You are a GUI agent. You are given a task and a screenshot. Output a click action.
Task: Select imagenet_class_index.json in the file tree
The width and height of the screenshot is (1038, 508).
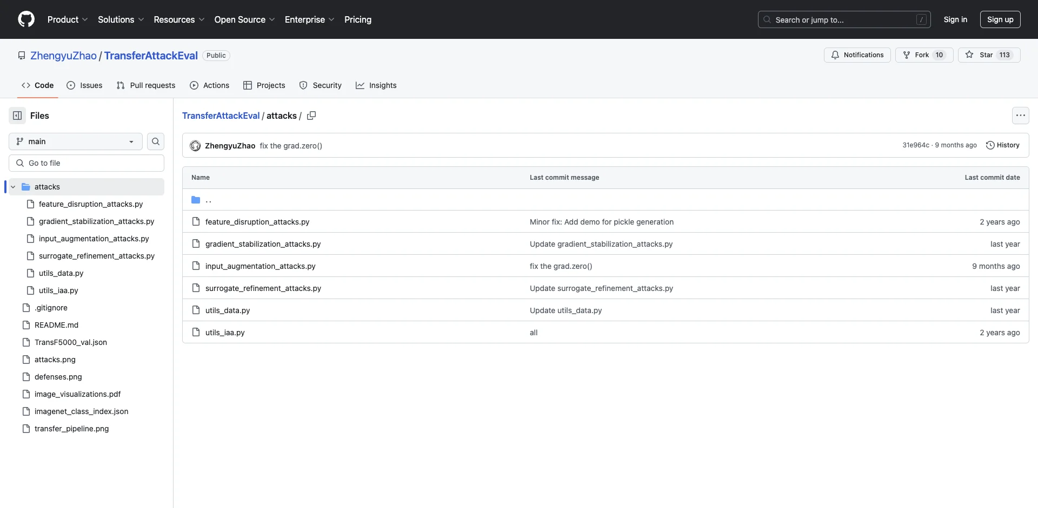82,411
